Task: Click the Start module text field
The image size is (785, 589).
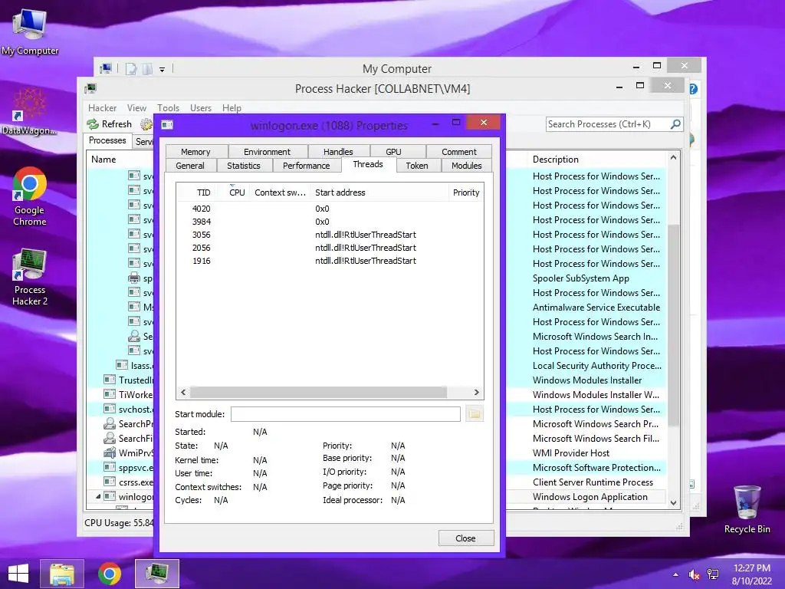Action: pos(346,413)
